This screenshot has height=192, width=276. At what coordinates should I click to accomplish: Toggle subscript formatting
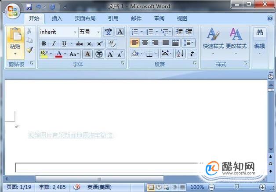90,44
